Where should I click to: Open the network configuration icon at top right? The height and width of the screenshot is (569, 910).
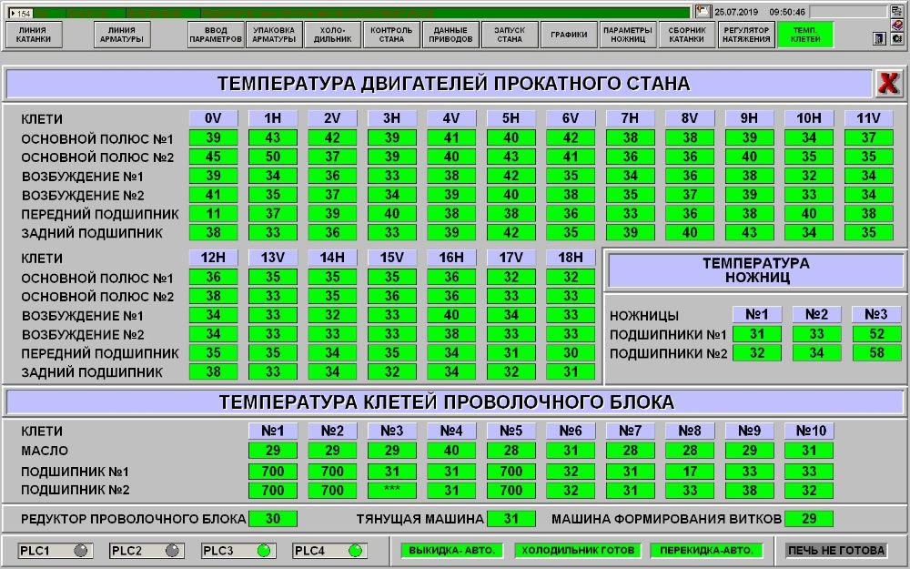[897, 11]
